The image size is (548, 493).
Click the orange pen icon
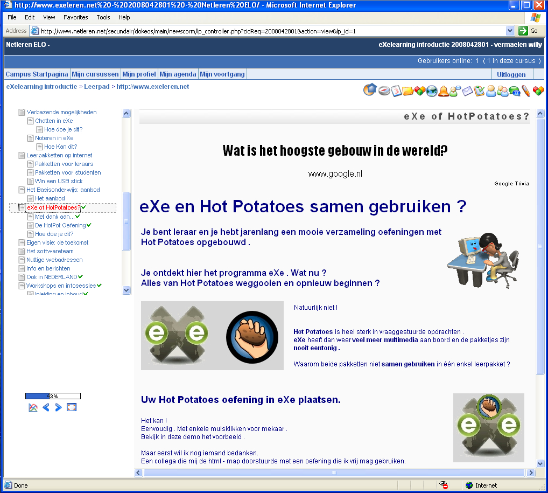pyautogui.click(x=526, y=91)
